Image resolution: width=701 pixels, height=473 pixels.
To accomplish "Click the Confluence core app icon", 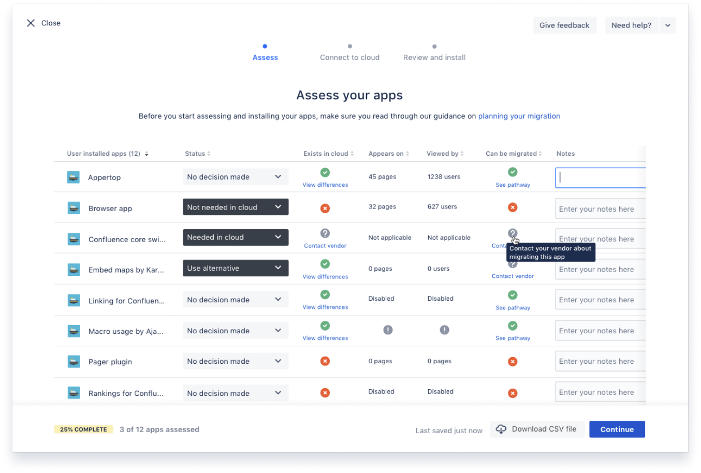I will click(x=74, y=239).
